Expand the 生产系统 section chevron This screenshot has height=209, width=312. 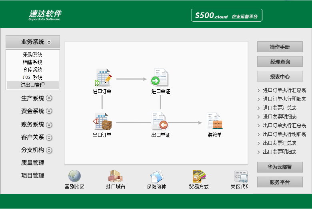pos(49,98)
